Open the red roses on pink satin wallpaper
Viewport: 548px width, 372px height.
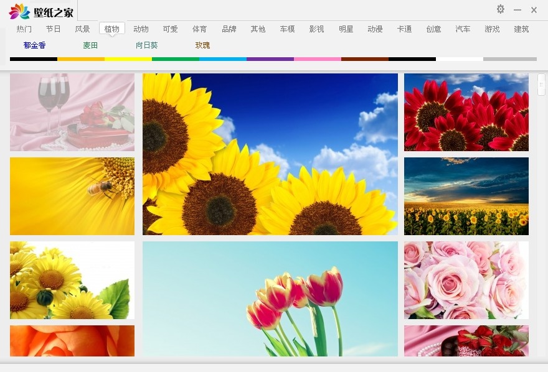(x=466, y=341)
